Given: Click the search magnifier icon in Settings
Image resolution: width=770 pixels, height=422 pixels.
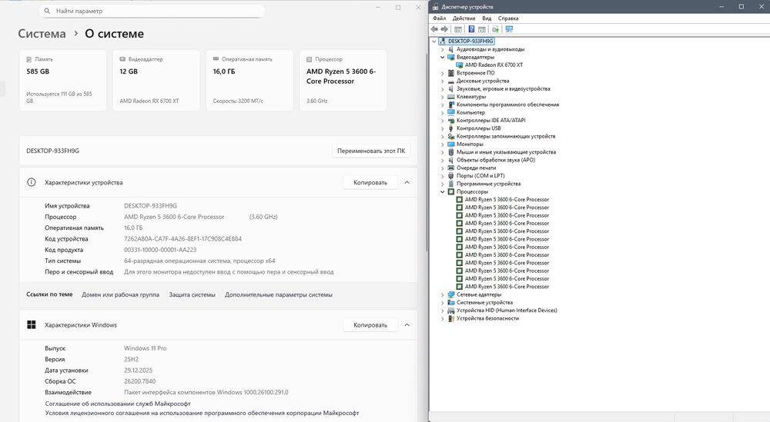Looking at the screenshot, I should [47, 11].
